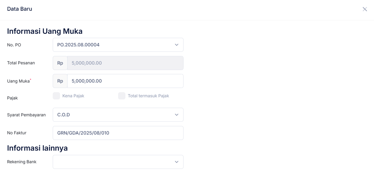Tick the Total termasuk Pajak checkbox

click(122, 96)
